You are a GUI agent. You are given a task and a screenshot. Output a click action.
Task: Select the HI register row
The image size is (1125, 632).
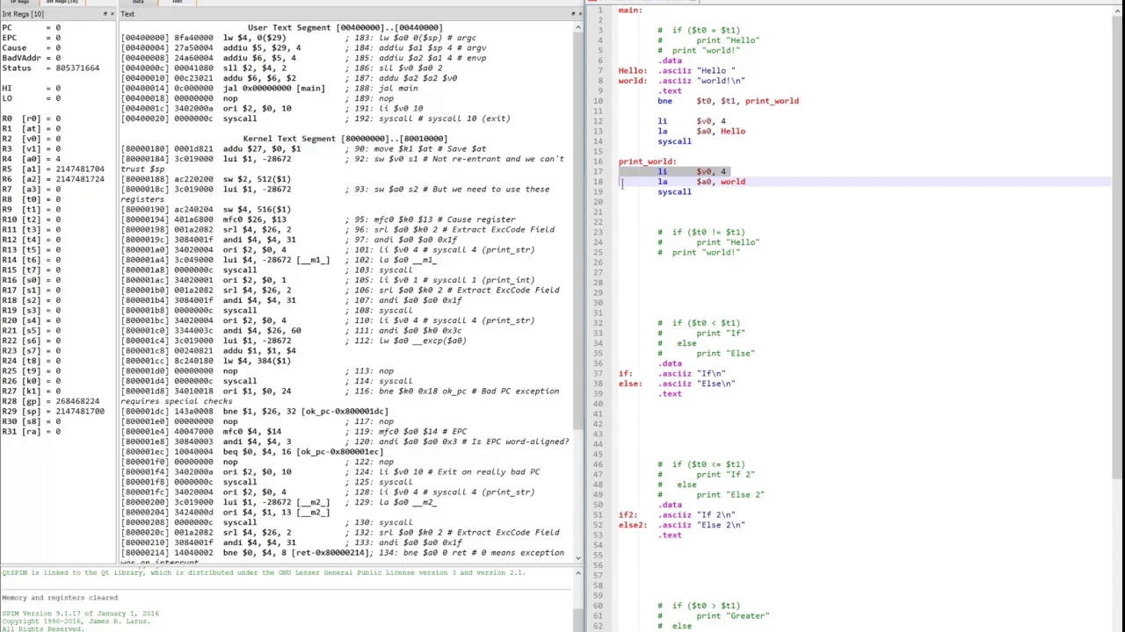coord(32,88)
